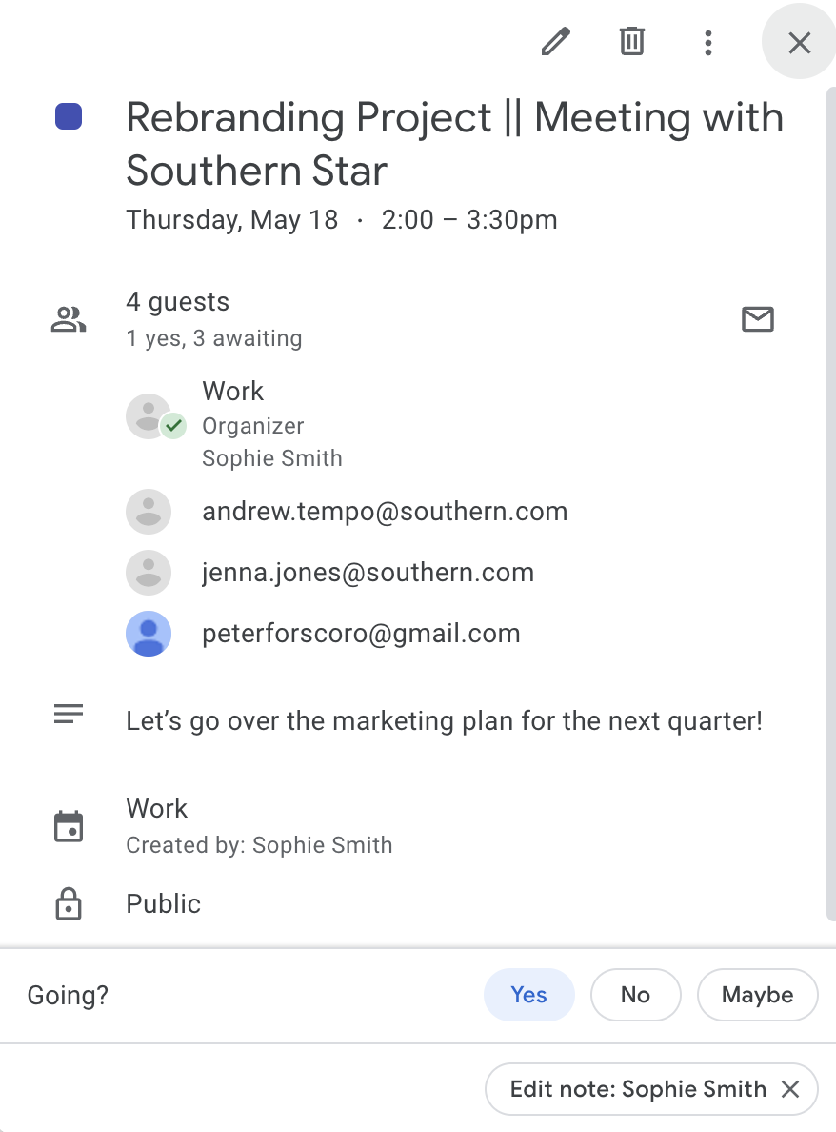Email guests using the envelope icon
The image size is (836, 1132).
point(757,318)
